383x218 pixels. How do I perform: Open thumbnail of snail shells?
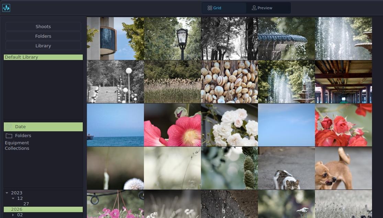[x=229, y=82]
